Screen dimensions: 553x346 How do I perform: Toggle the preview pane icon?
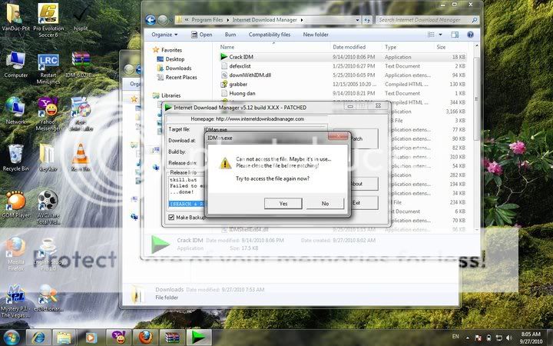coord(455,35)
